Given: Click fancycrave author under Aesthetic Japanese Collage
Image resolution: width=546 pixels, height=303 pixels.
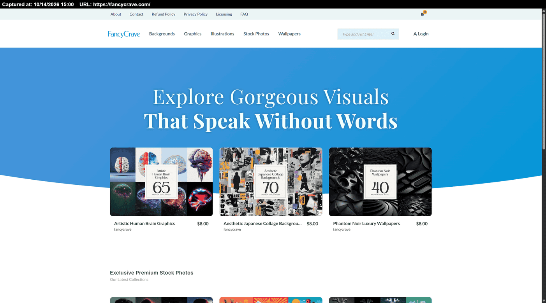Looking at the screenshot, I should click(x=232, y=229).
